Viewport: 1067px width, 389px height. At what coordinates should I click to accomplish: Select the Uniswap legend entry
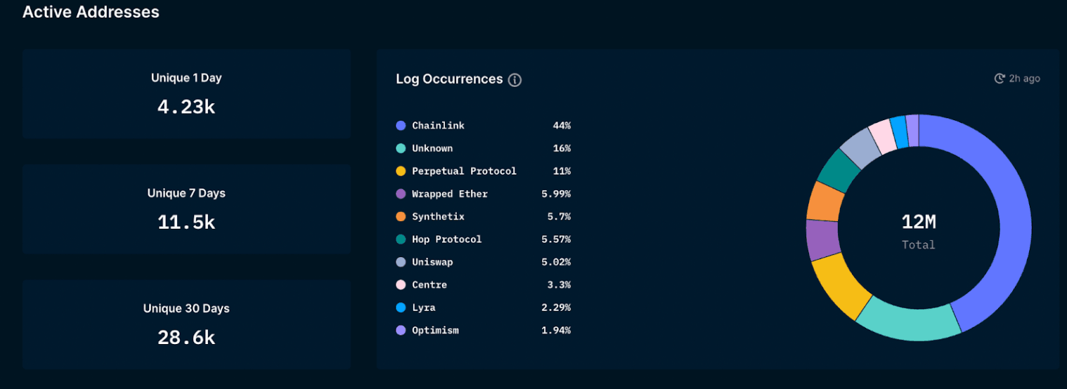click(432, 262)
